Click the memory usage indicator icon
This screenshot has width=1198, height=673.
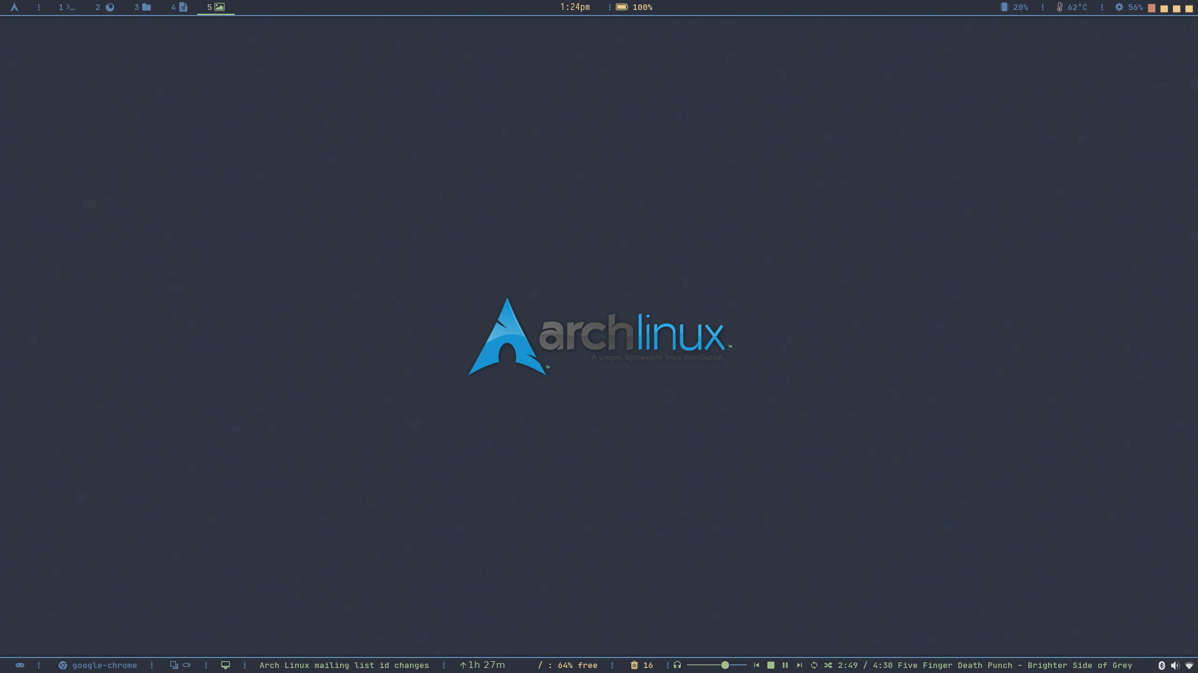[1003, 7]
